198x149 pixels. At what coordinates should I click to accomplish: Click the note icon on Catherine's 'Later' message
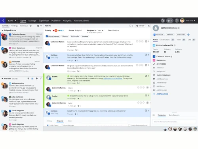click(x=147, y=103)
